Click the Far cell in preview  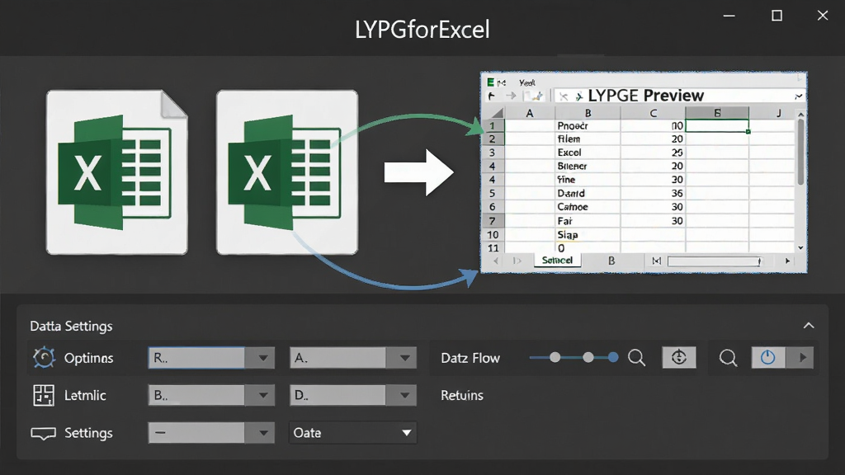(x=588, y=221)
